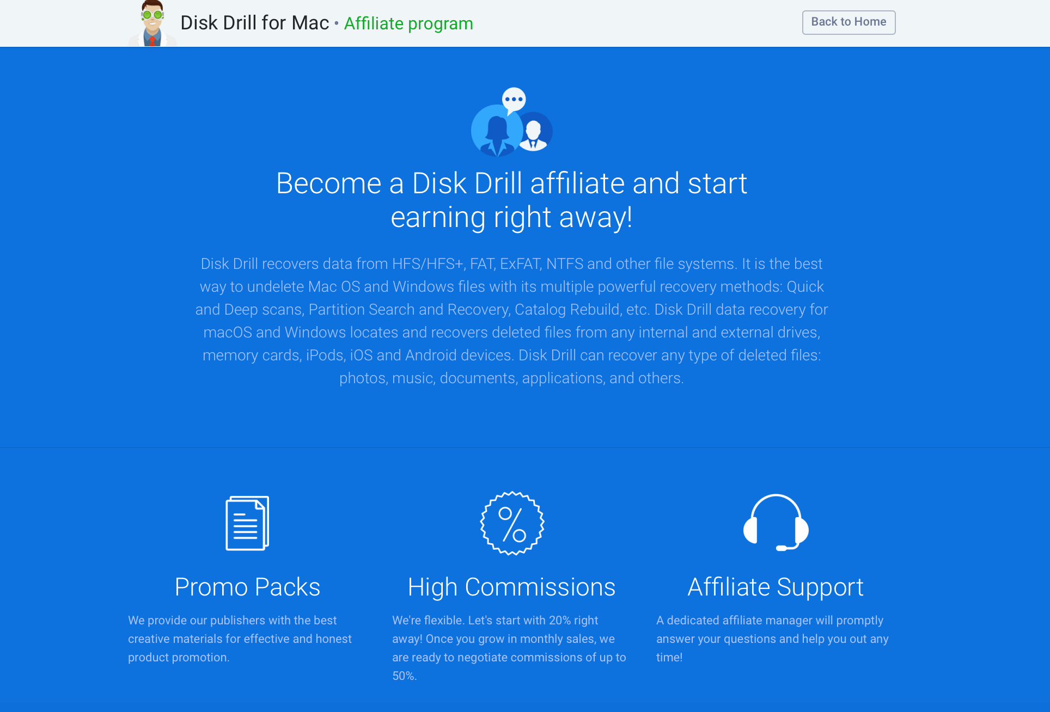Click the Back to Home button
This screenshot has height=712, width=1050.
848,22
